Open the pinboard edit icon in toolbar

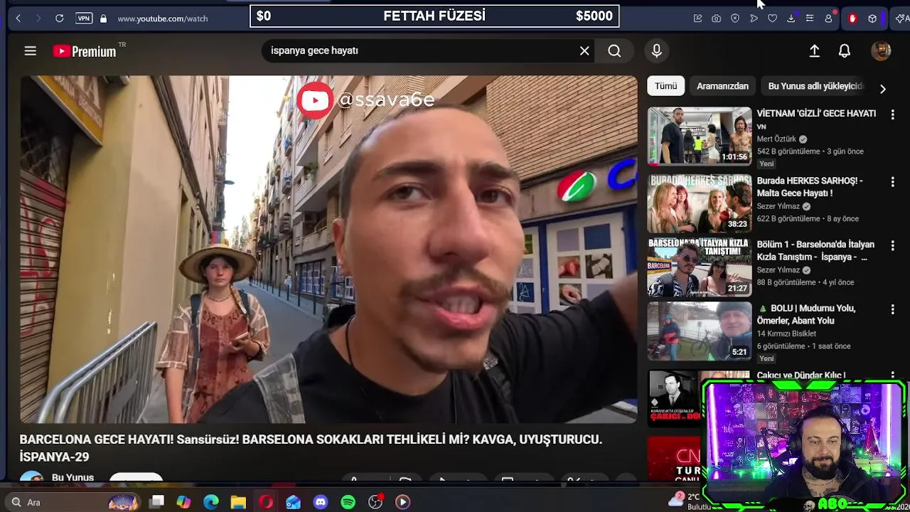point(698,18)
